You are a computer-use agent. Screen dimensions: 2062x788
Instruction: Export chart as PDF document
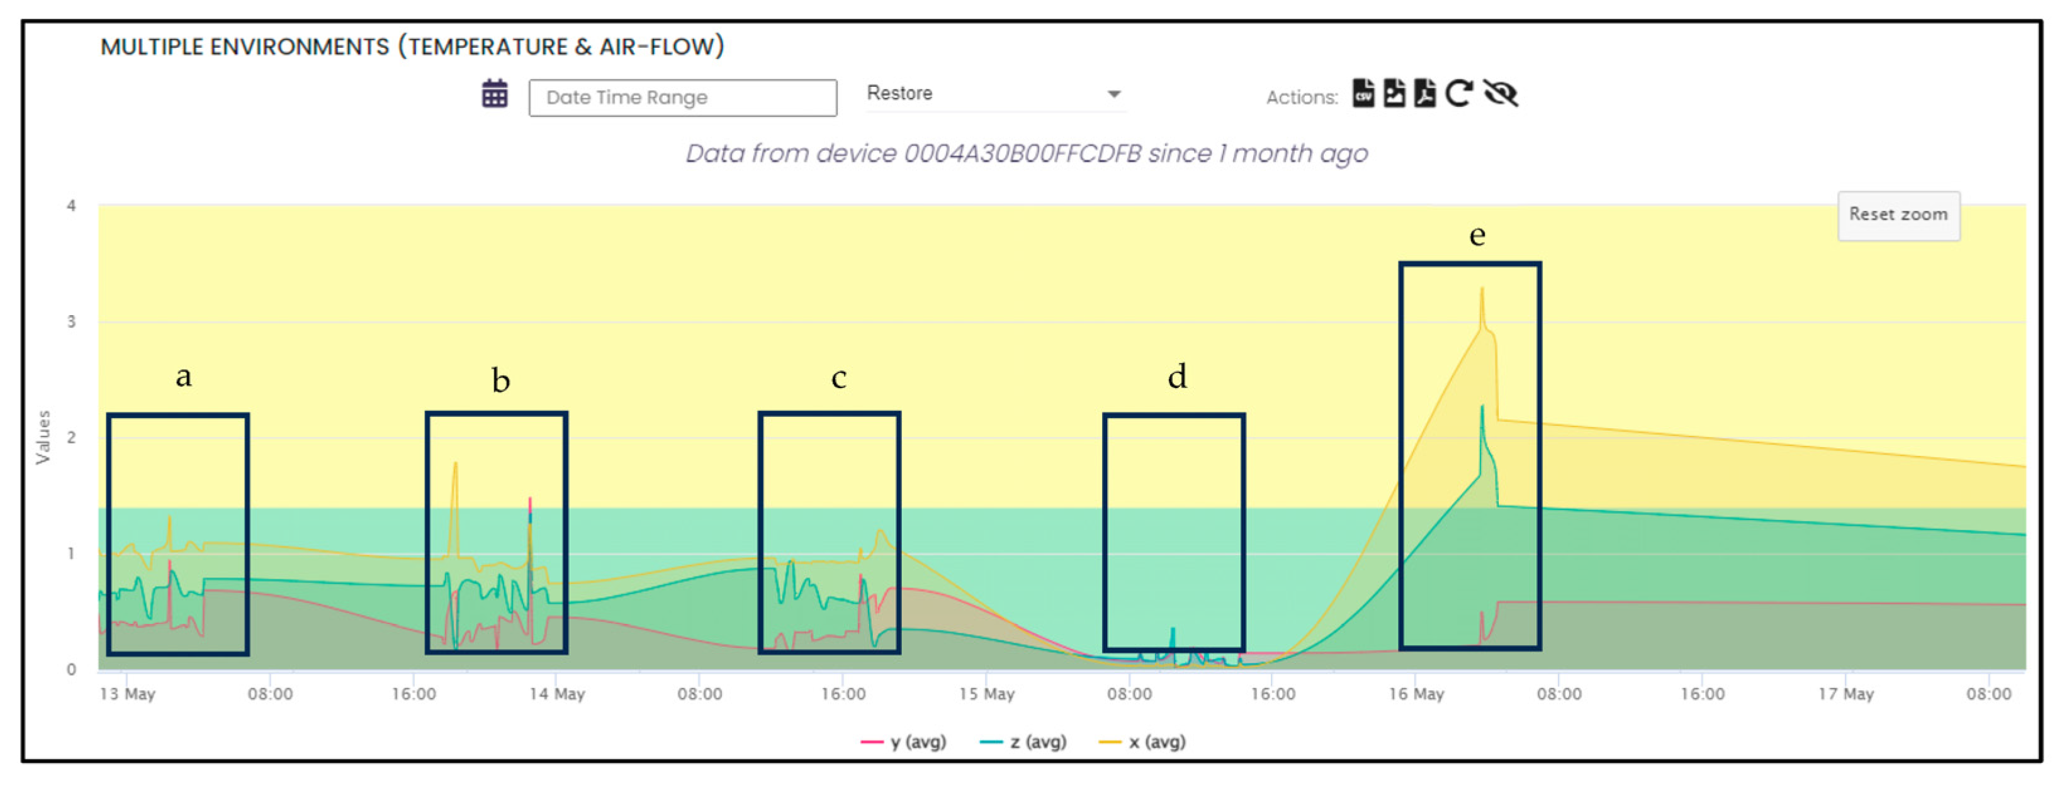[x=1424, y=94]
